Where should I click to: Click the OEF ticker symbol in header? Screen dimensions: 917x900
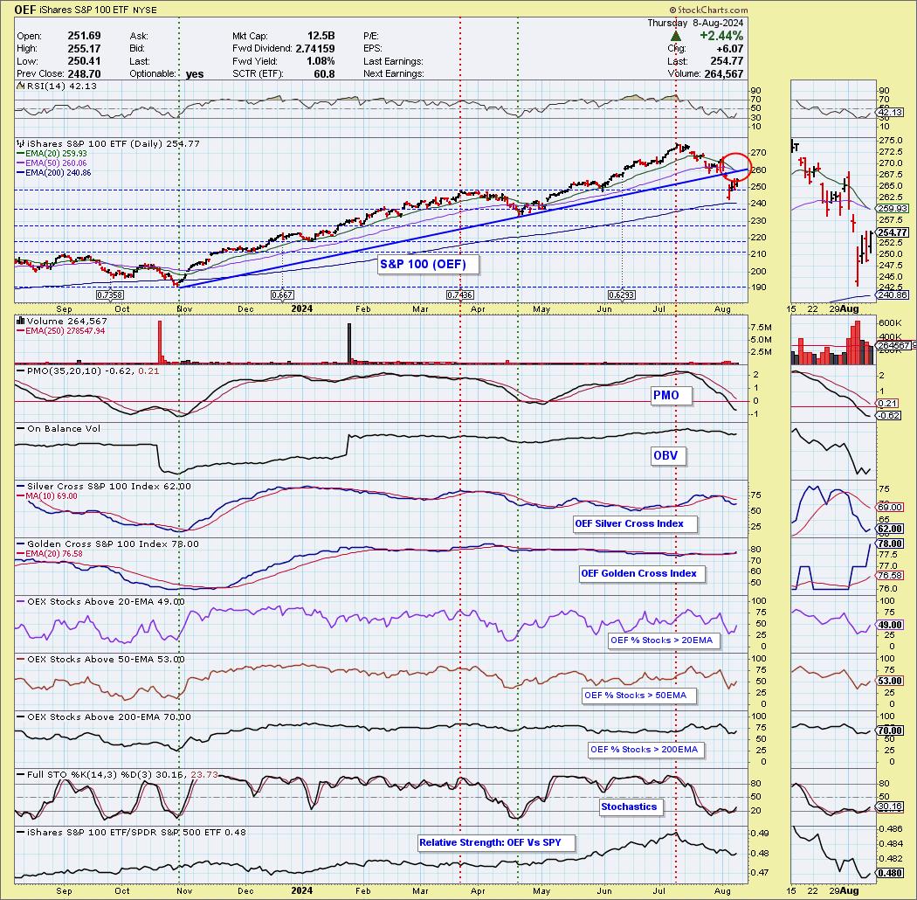[24, 10]
